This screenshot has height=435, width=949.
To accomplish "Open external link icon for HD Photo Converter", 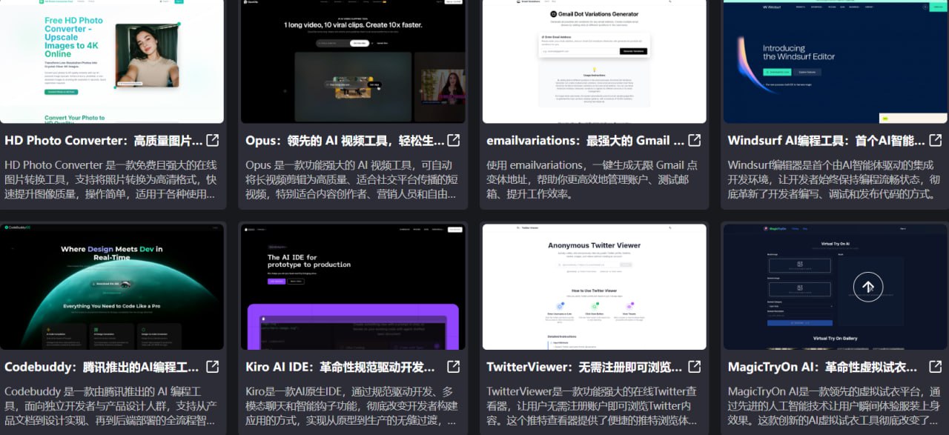I will 212,140.
